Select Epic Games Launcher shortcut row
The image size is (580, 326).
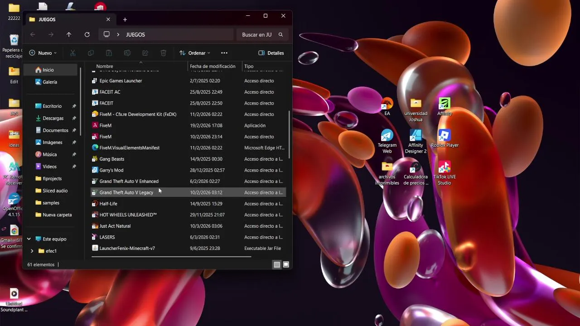(x=188, y=81)
